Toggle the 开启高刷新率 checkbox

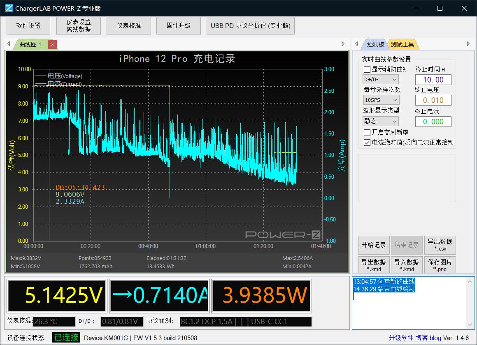367,133
